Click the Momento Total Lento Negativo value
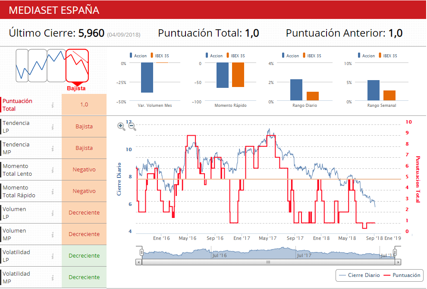427x289 pixels. [x=84, y=169]
